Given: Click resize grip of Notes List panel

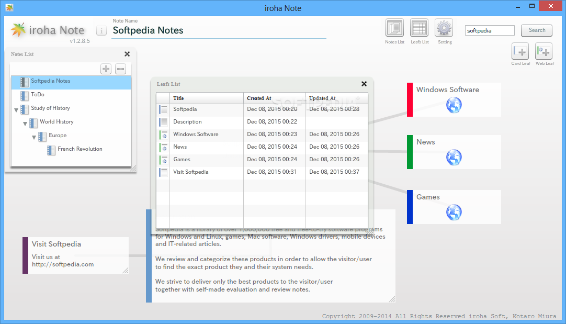Looking at the screenshot, I should click(x=133, y=169).
